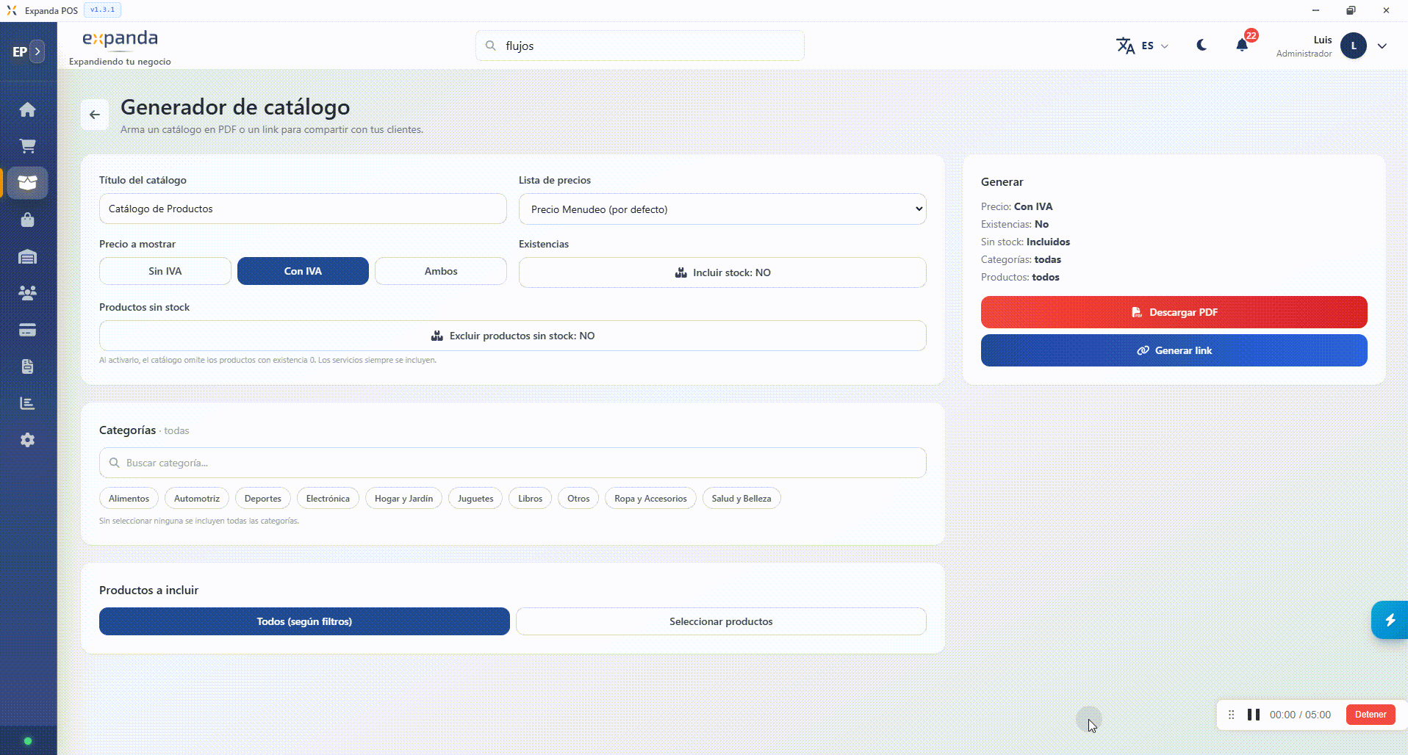The height and width of the screenshot is (755, 1408).
Task: Click the v1.3.1 version badge
Action: pyautogui.click(x=102, y=10)
